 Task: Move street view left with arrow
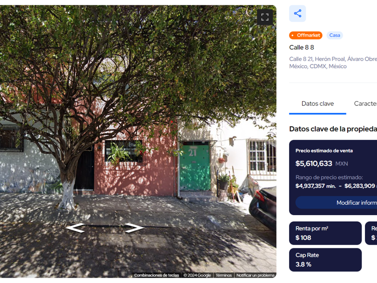[x=75, y=228]
